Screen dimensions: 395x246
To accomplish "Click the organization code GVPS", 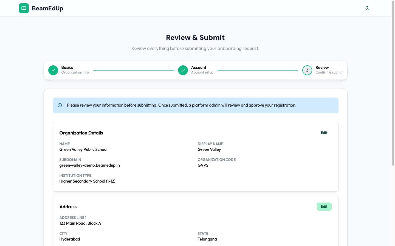I will [203, 165].
